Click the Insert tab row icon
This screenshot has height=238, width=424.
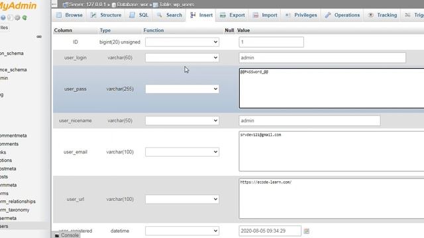point(193,15)
